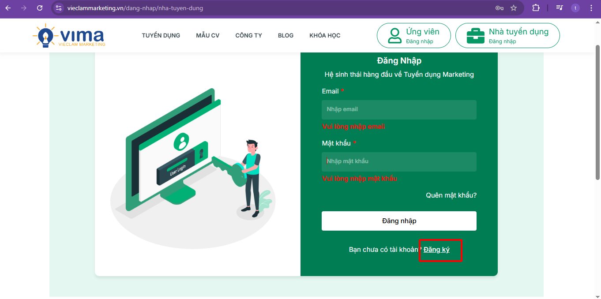
Task: Open Chrome three-dot menu
Action: (x=591, y=8)
